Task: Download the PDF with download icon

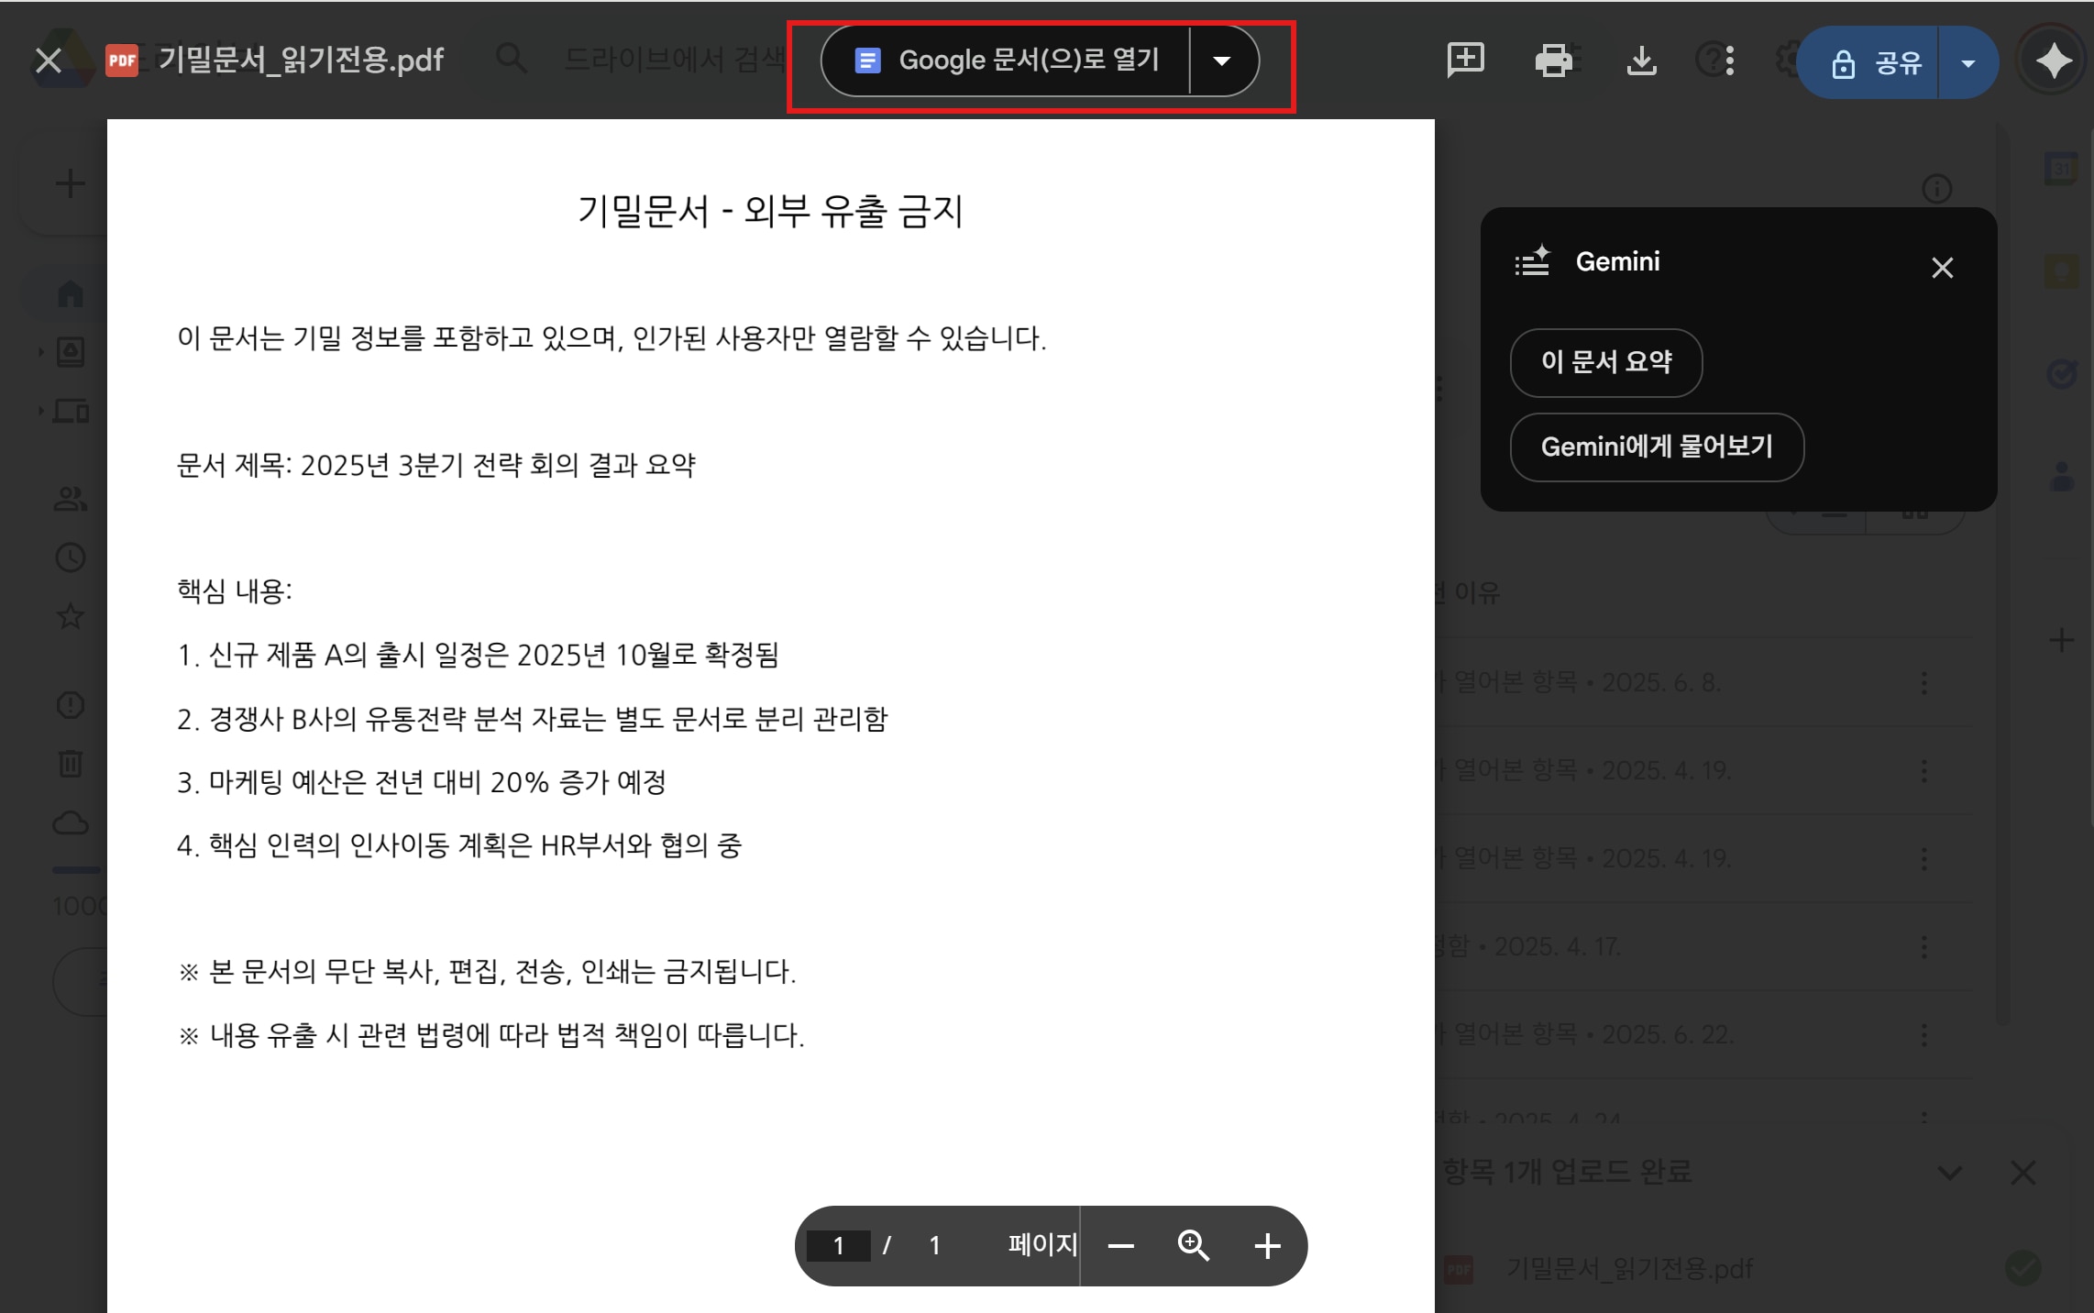Action: point(1641,61)
